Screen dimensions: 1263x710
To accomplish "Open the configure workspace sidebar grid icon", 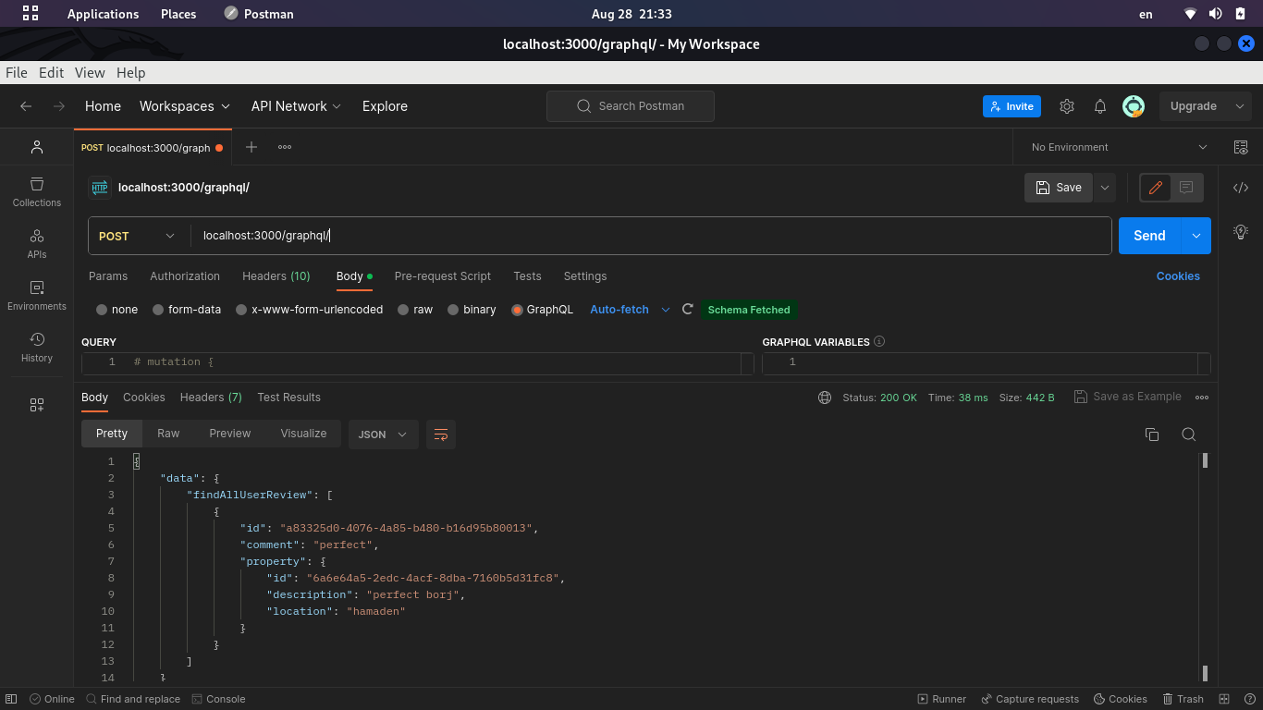I will pyautogui.click(x=37, y=405).
